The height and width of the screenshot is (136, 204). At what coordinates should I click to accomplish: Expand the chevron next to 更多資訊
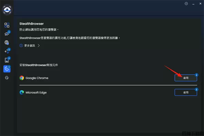(x=39, y=46)
